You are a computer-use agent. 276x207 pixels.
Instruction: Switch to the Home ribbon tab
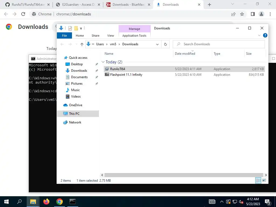point(80,36)
